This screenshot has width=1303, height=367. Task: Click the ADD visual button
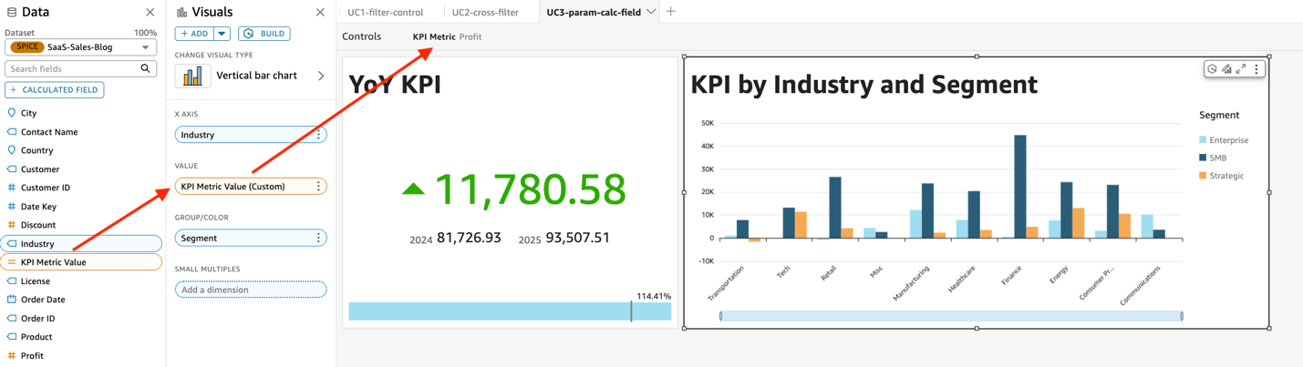[x=194, y=34]
